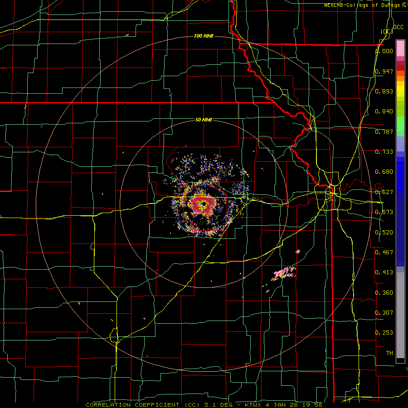Select the 0.520 legend value

point(384,233)
